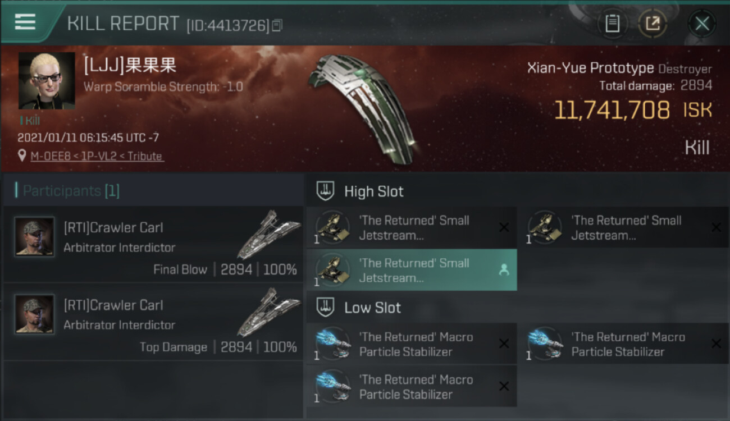Viewport: 730px width, 421px height.
Task: Share the kill report via export icon
Action: point(653,24)
